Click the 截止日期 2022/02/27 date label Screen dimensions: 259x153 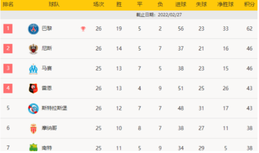(159, 15)
